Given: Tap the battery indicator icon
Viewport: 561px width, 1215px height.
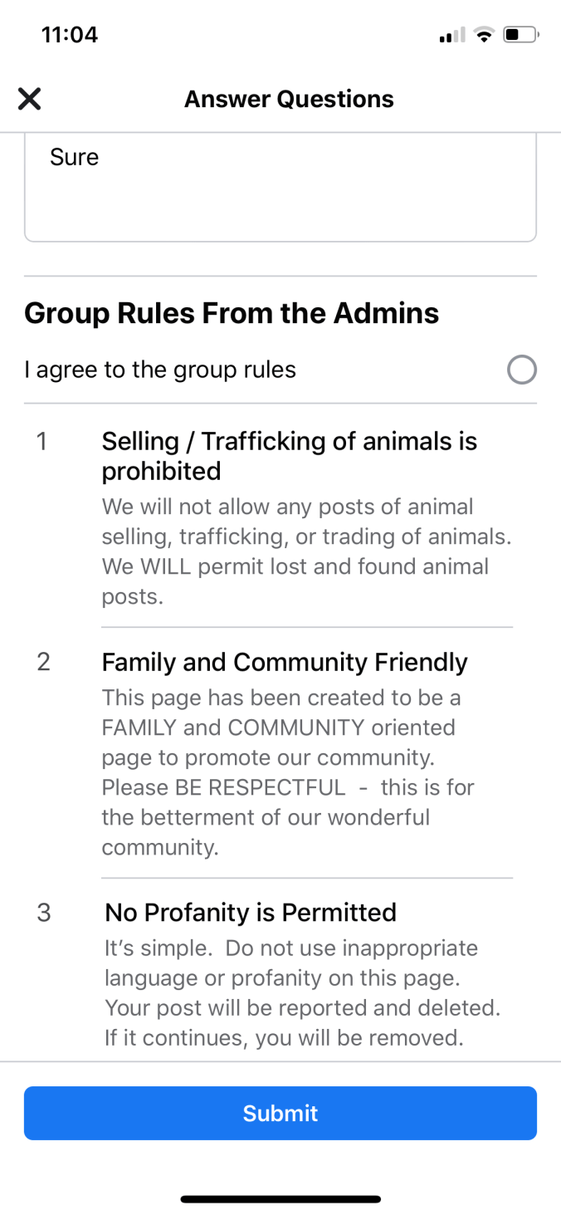Looking at the screenshot, I should [520, 35].
